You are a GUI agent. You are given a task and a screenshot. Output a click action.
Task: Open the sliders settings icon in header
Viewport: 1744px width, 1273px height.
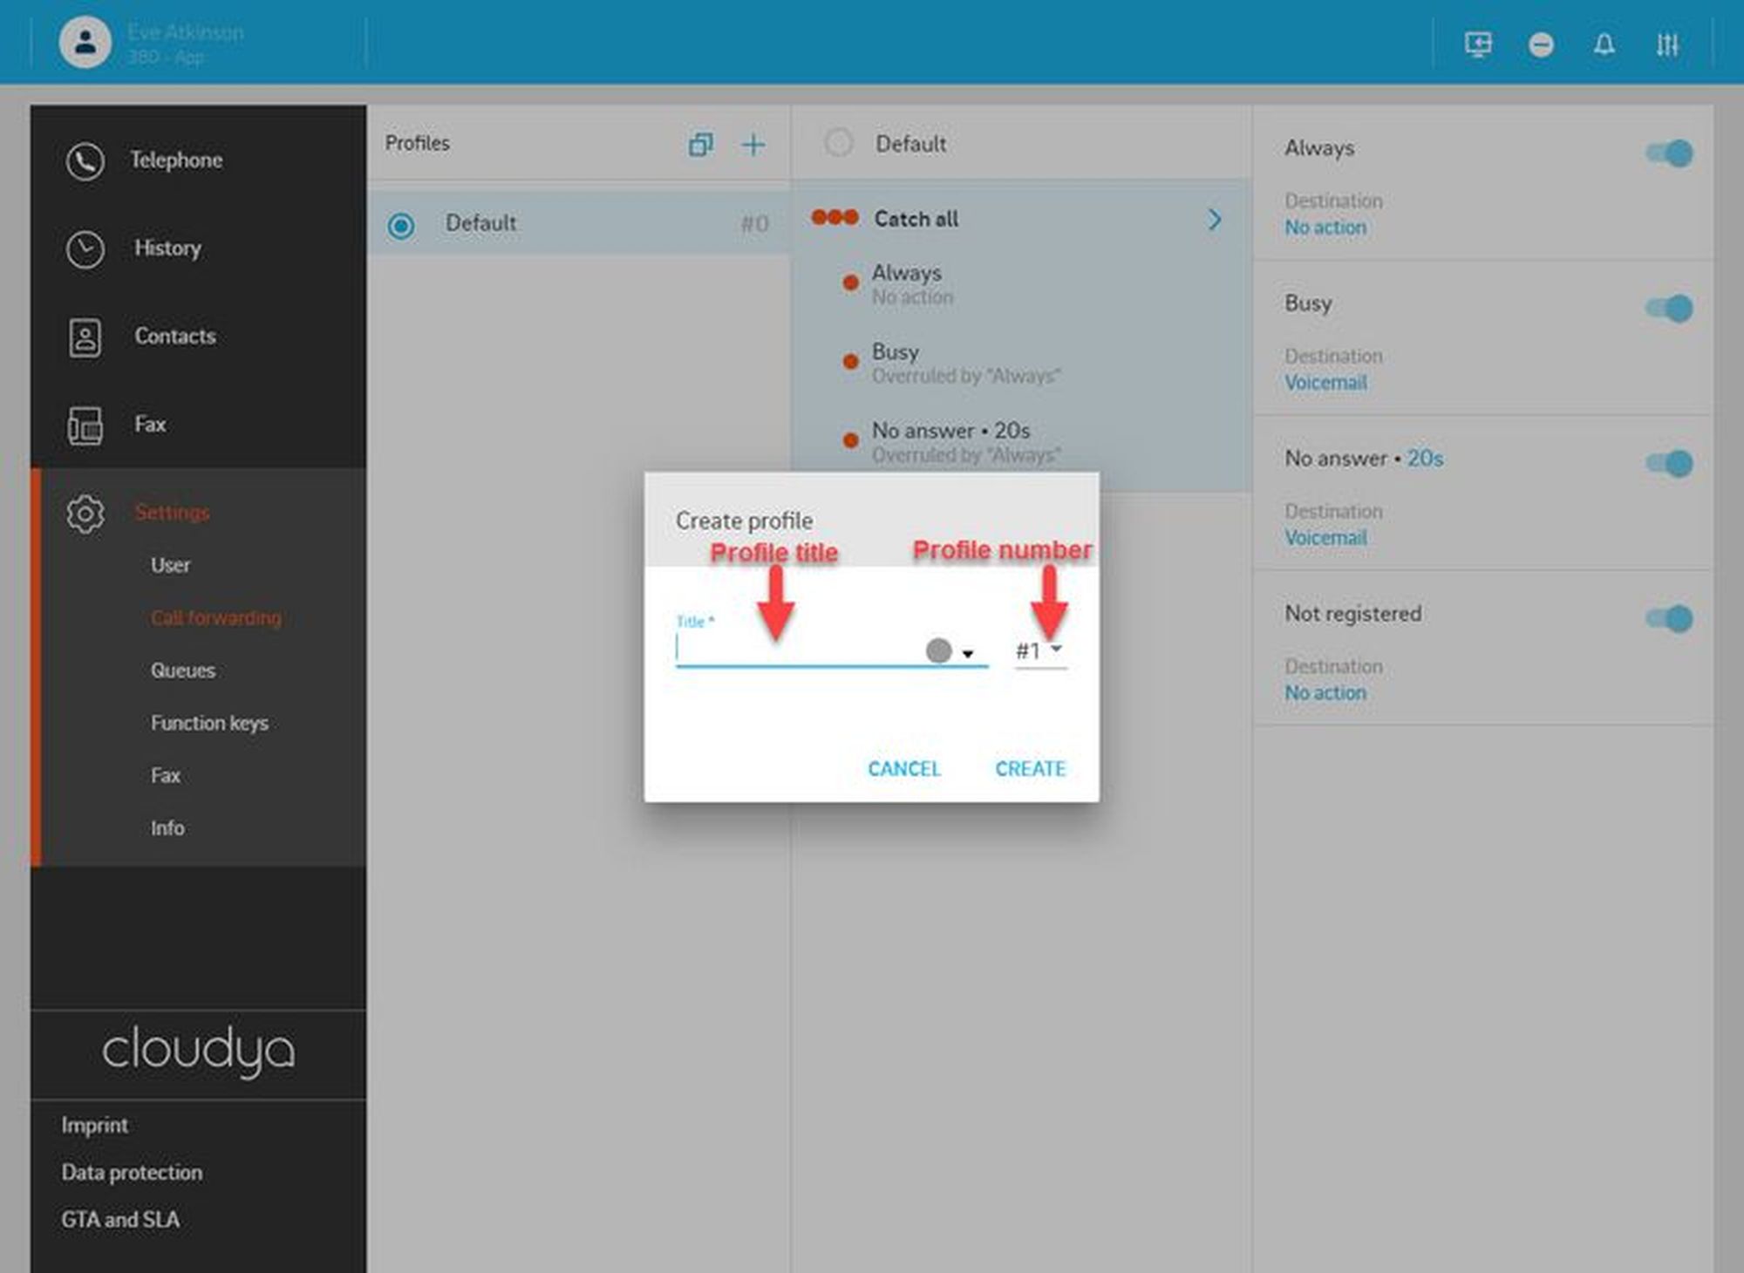click(x=1667, y=44)
